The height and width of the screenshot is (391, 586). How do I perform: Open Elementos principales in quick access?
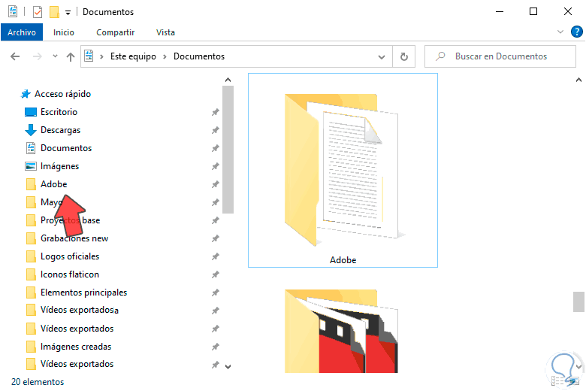pos(83,292)
